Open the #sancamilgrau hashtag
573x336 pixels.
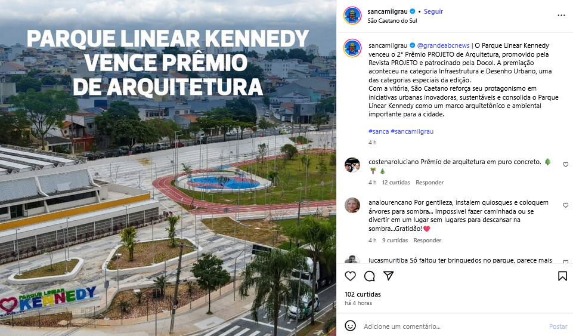click(412, 131)
